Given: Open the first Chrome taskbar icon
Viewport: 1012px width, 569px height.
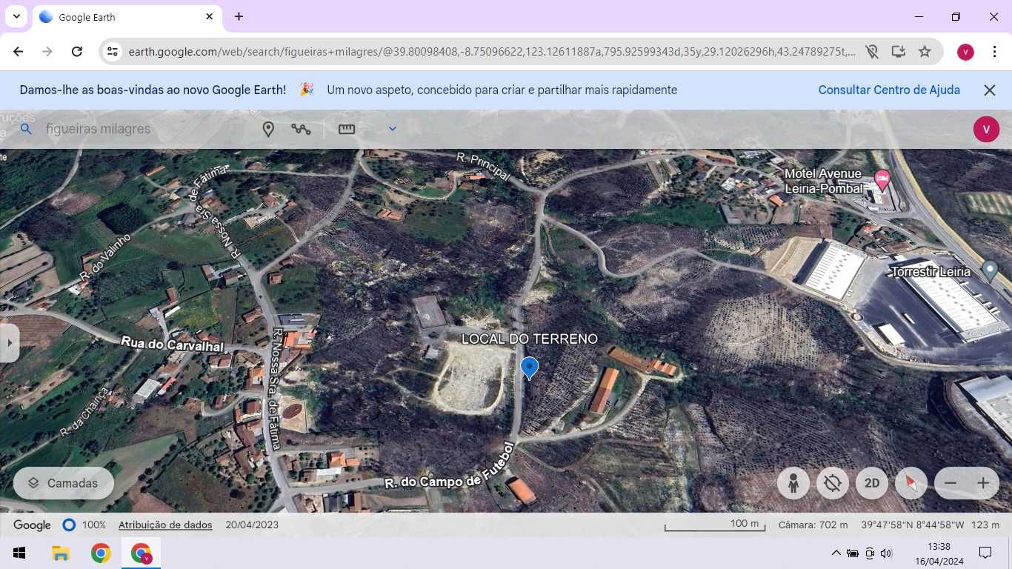Looking at the screenshot, I should click(x=101, y=553).
